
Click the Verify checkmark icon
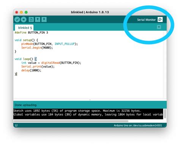[17, 20]
